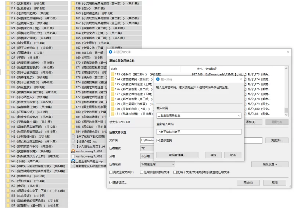The image size is (294, 208).
Task: Click the luanlaowang.7z.001 archive file icon
Action: tap(73, 151)
